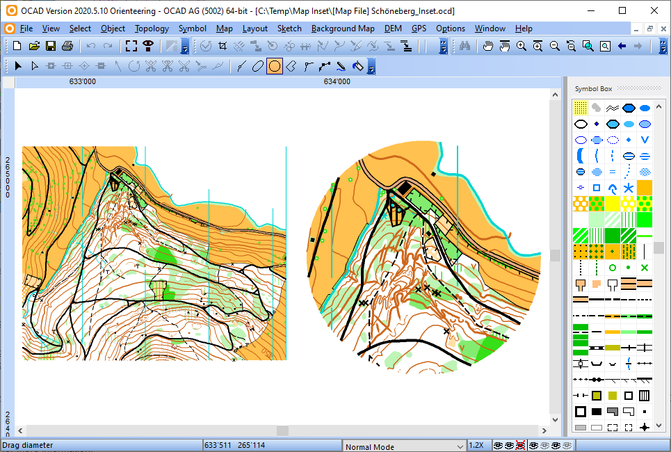Open the Background Map menu
The width and height of the screenshot is (671, 452).
coord(343,29)
